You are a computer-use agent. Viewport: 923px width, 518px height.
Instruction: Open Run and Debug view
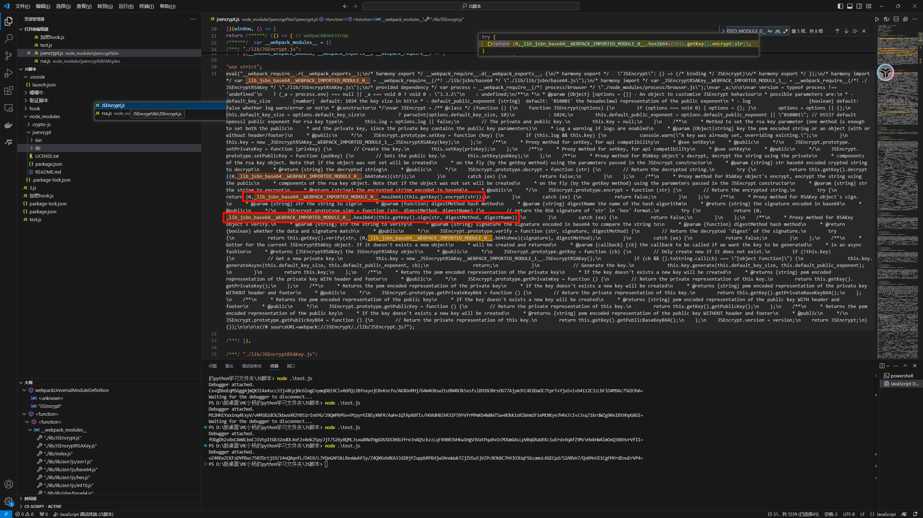[9, 73]
